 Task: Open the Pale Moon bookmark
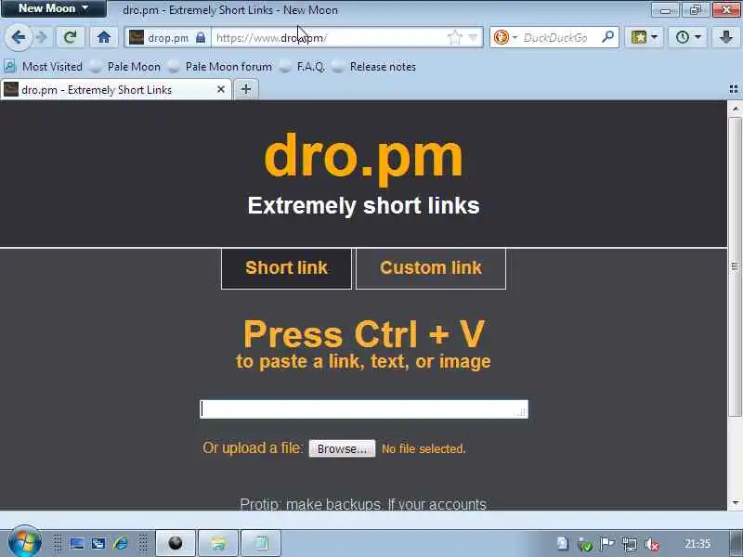(x=125, y=67)
